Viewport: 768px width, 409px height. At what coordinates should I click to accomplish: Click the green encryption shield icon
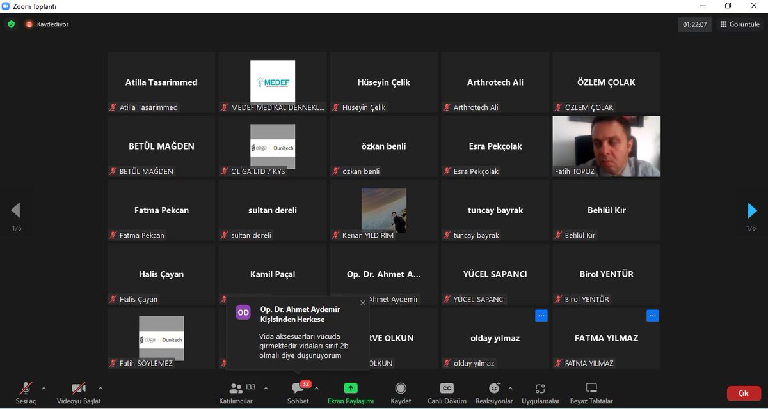(11, 24)
